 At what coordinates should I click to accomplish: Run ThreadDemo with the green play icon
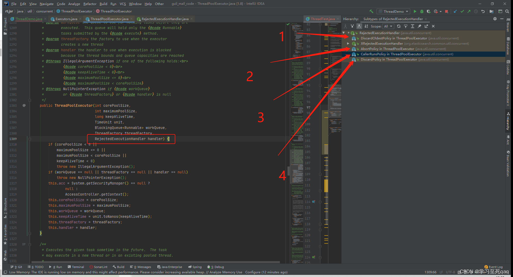point(415,11)
